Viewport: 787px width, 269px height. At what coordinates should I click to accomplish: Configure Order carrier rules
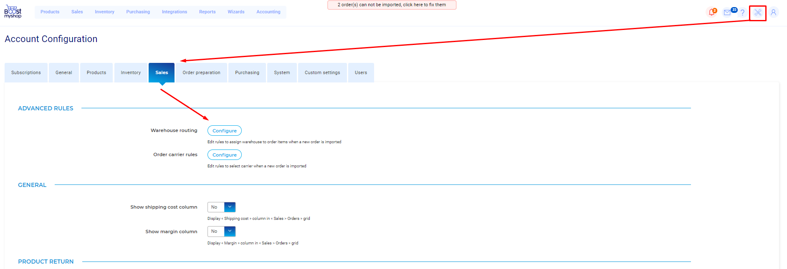pos(224,155)
